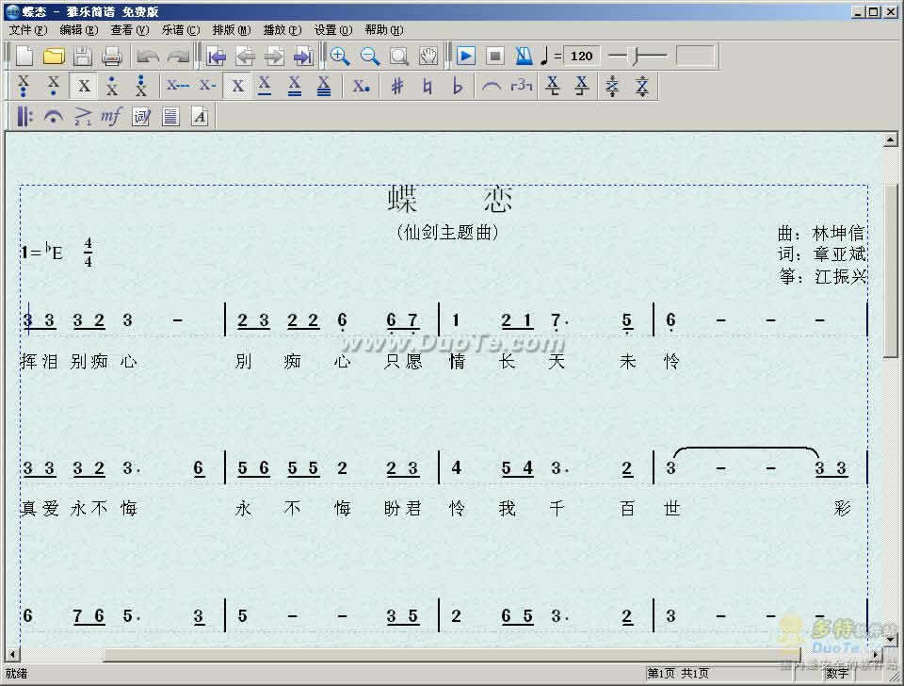This screenshot has height=686, width=904.
Task: Open the 设置 menu
Action: (x=332, y=30)
